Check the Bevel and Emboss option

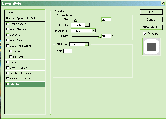pos(7,46)
